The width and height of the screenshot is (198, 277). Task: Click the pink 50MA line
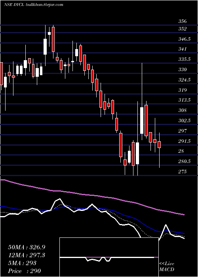pyautogui.click(x=92, y=195)
